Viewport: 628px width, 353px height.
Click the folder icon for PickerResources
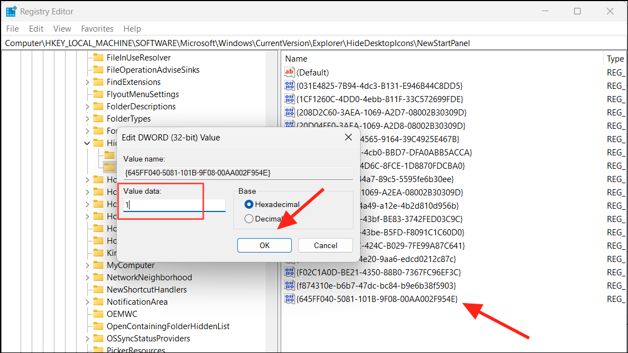[x=99, y=350]
